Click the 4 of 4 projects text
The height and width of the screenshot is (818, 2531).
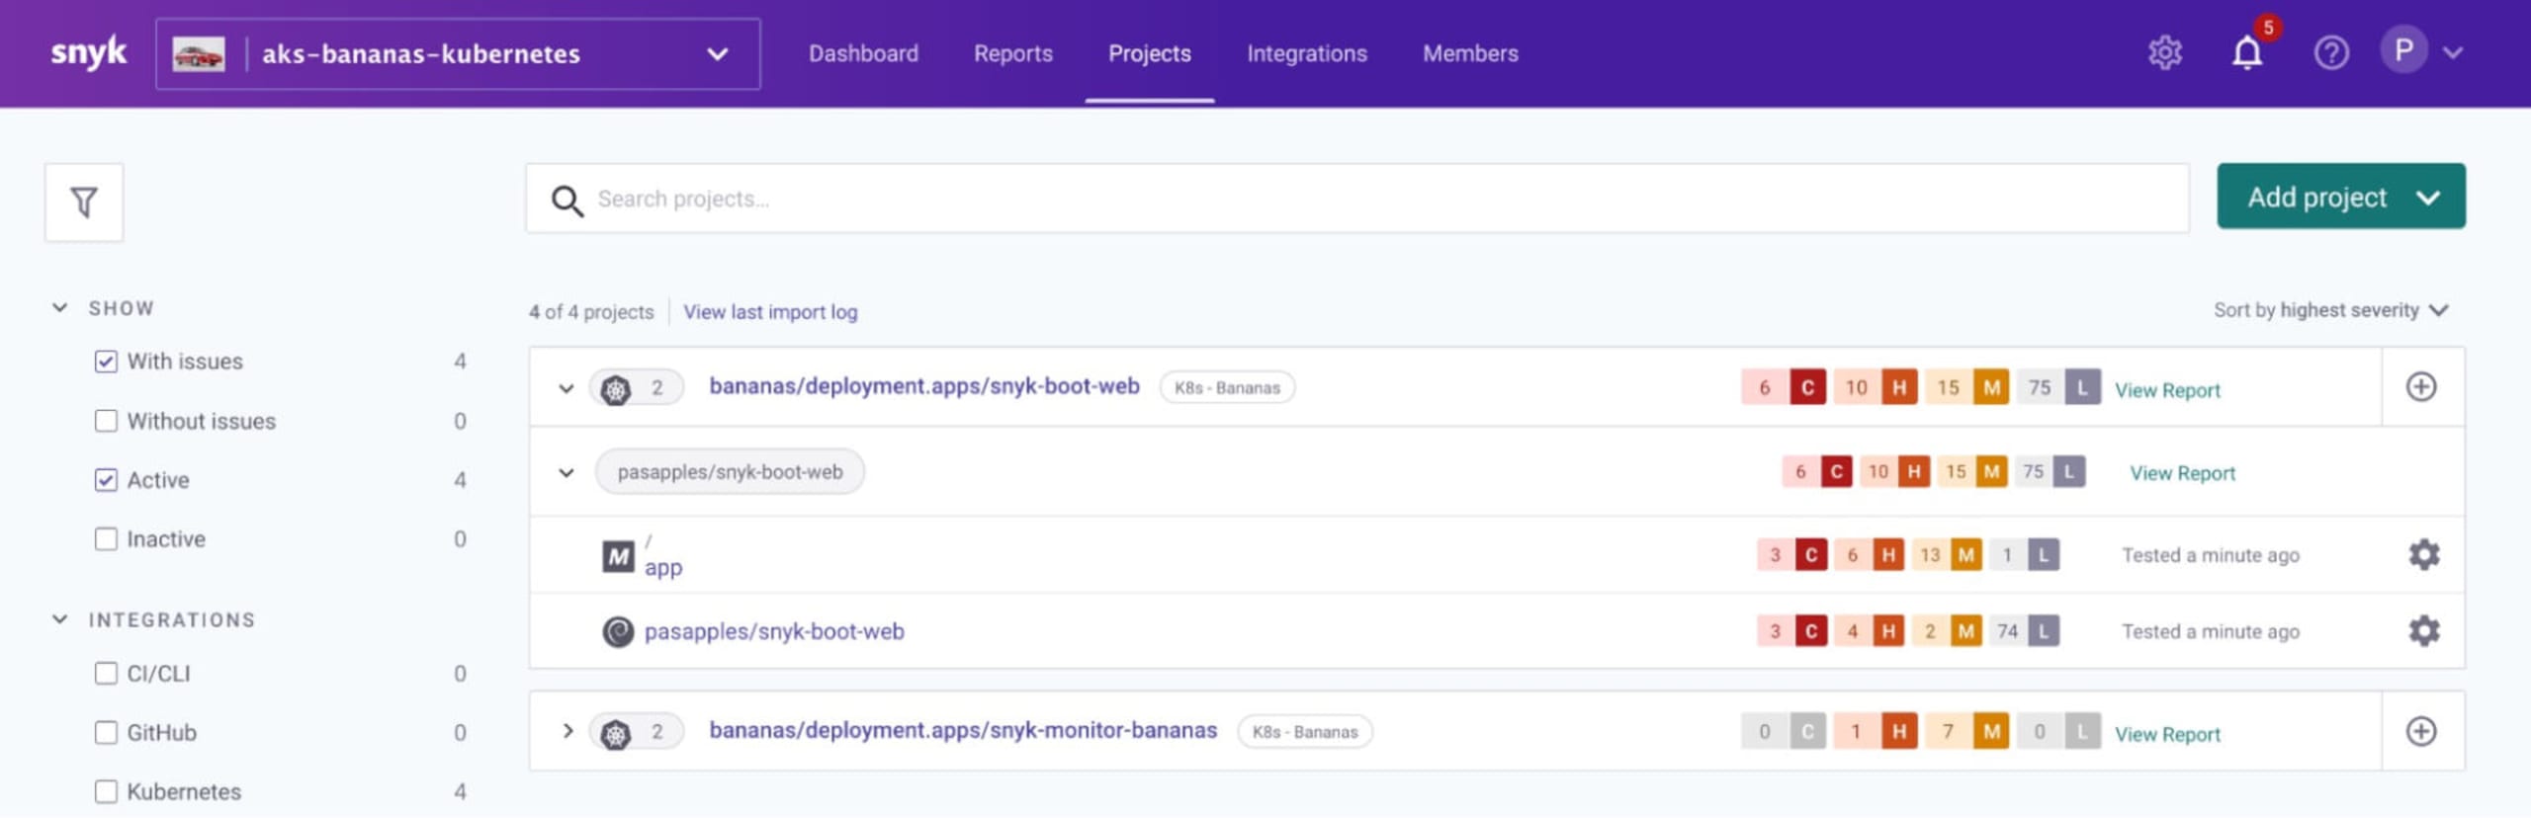tap(591, 312)
